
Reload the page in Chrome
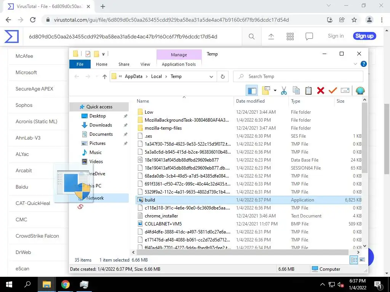click(33, 20)
